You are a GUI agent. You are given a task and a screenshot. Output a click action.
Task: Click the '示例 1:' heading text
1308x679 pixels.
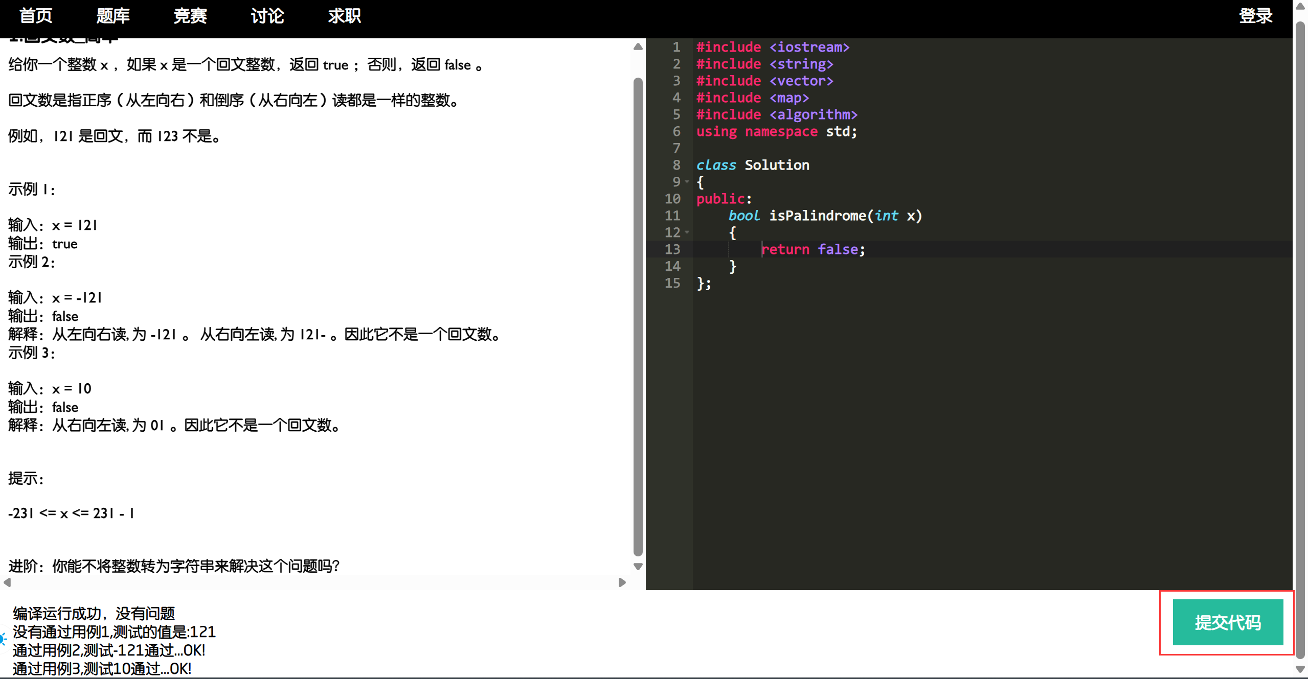pos(32,190)
